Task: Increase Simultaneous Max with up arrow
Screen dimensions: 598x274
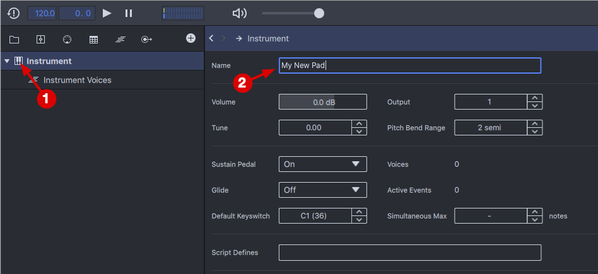Action: 535,212
